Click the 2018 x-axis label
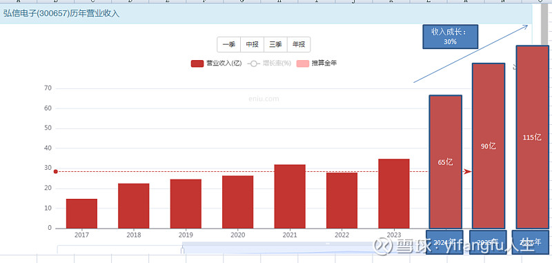This screenshot has height=263, width=552. (134, 235)
